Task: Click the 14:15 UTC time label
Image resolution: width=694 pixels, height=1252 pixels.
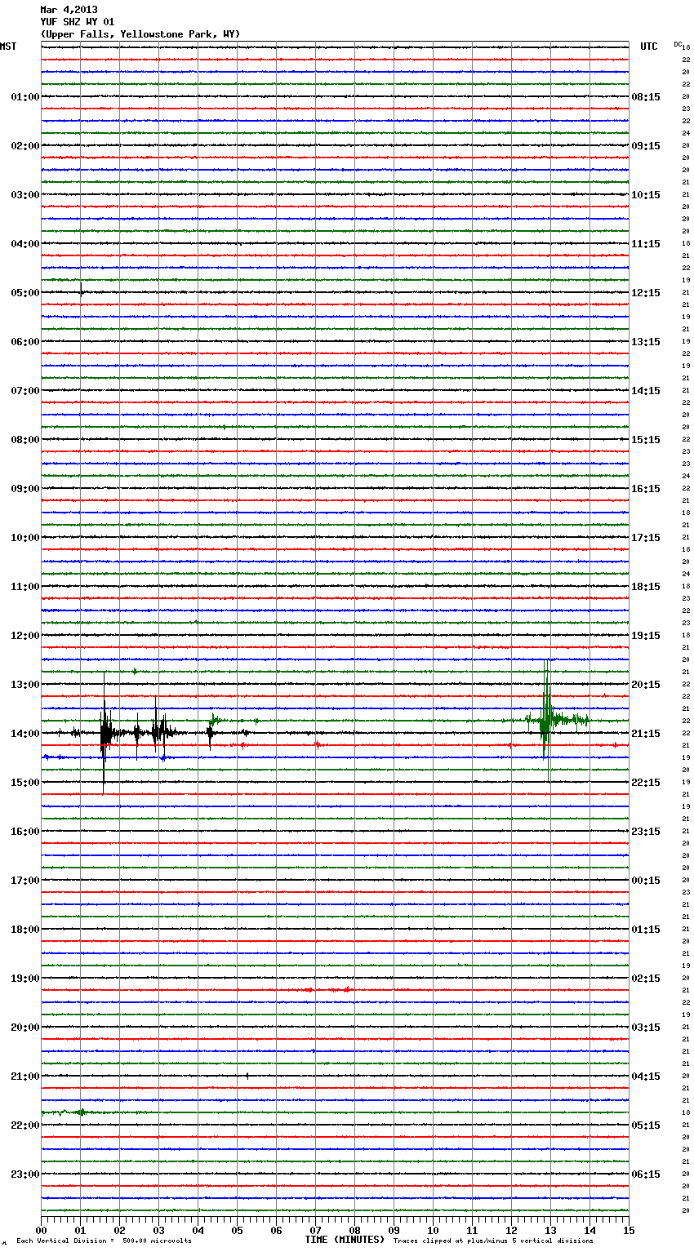Action: [646, 391]
